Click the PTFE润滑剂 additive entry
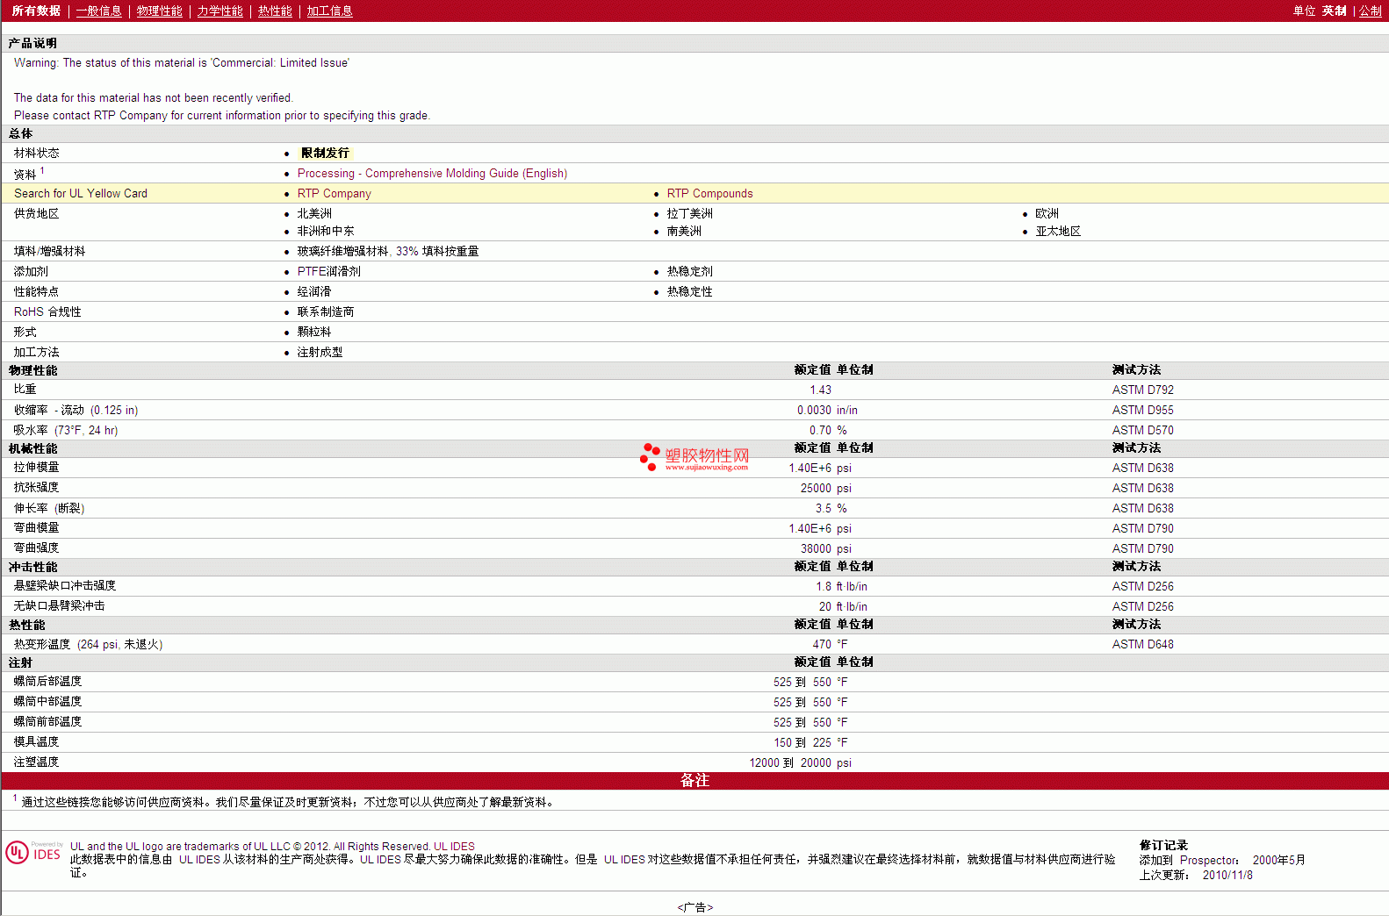The image size is (1389, 916). (x=329, y=271)
